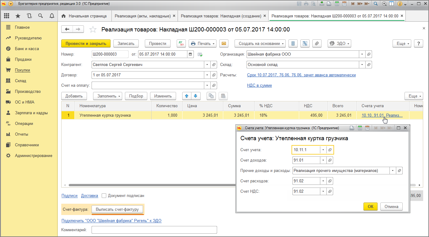Open the Покупки section
The image size is (429, 237).
[x=22, y=70]
